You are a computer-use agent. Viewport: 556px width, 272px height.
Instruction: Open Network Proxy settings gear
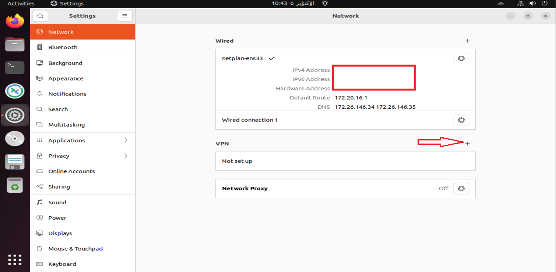tap(461, 188)
